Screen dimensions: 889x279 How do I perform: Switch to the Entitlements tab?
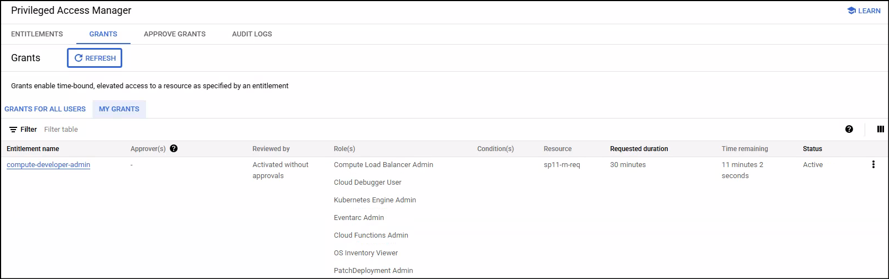pos(37,34)
